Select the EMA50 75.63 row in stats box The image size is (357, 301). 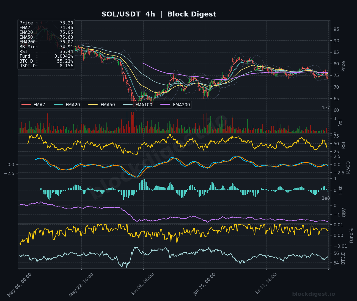tap(46, 37)
